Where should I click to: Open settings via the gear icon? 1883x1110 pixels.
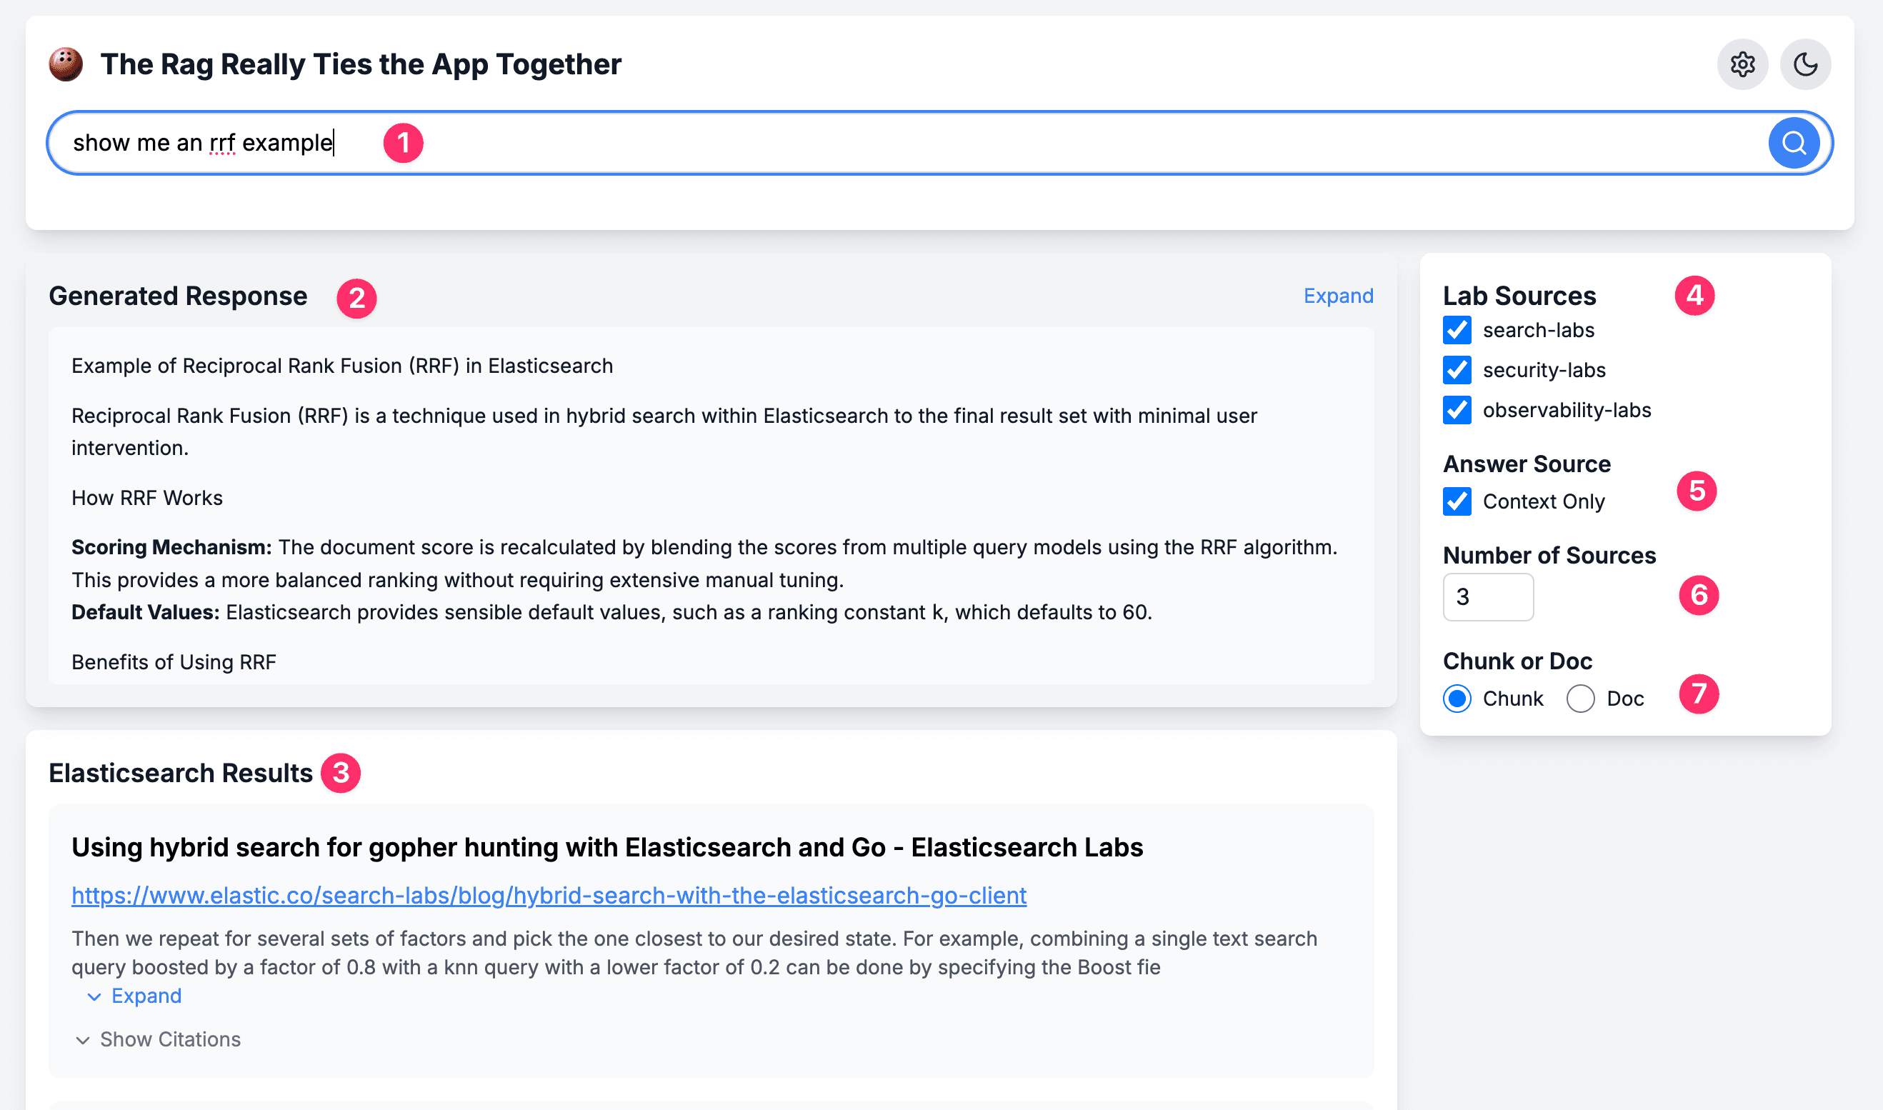(1742, 64)
